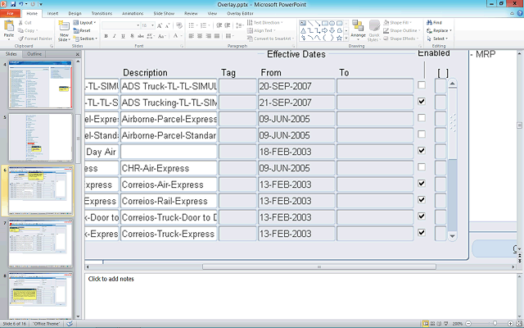Switch to the Transitions ribbon tab
Image resolution: width=524 pixels, height=328 pixels.
102,14
